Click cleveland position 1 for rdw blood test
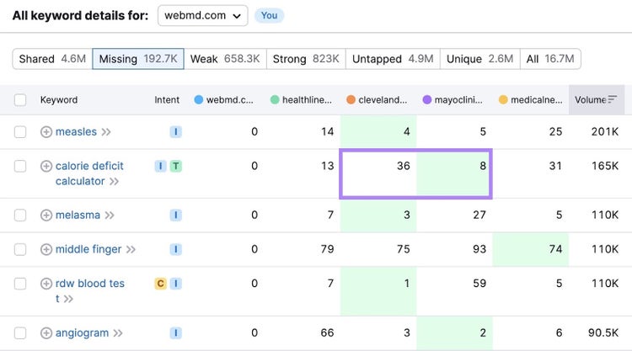Image resolution: width=632 pixels, height=351 pixels. tap(407, 284)
